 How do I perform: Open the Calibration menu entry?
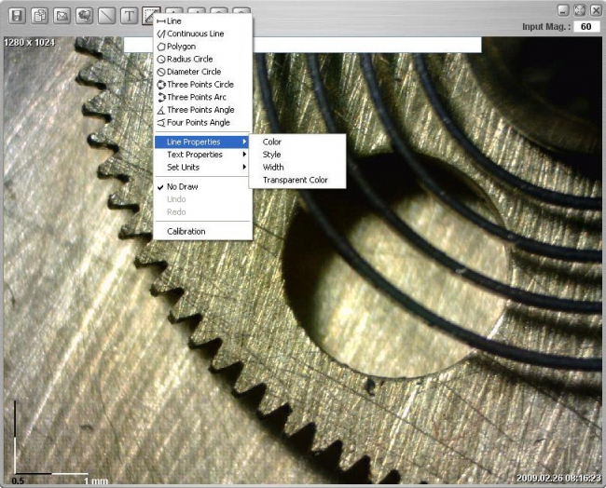[186, 231]
